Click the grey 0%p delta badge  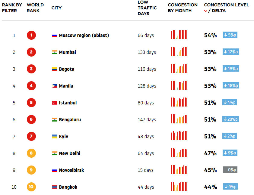tap(230, 170)
